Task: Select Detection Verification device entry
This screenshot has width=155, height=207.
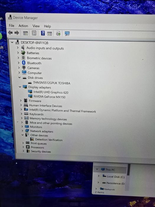Action: [x=49, y=140]
